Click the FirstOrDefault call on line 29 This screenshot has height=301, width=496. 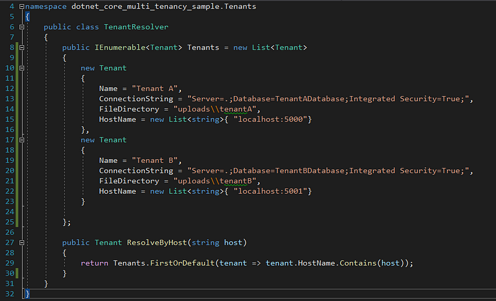click(182, 263)
